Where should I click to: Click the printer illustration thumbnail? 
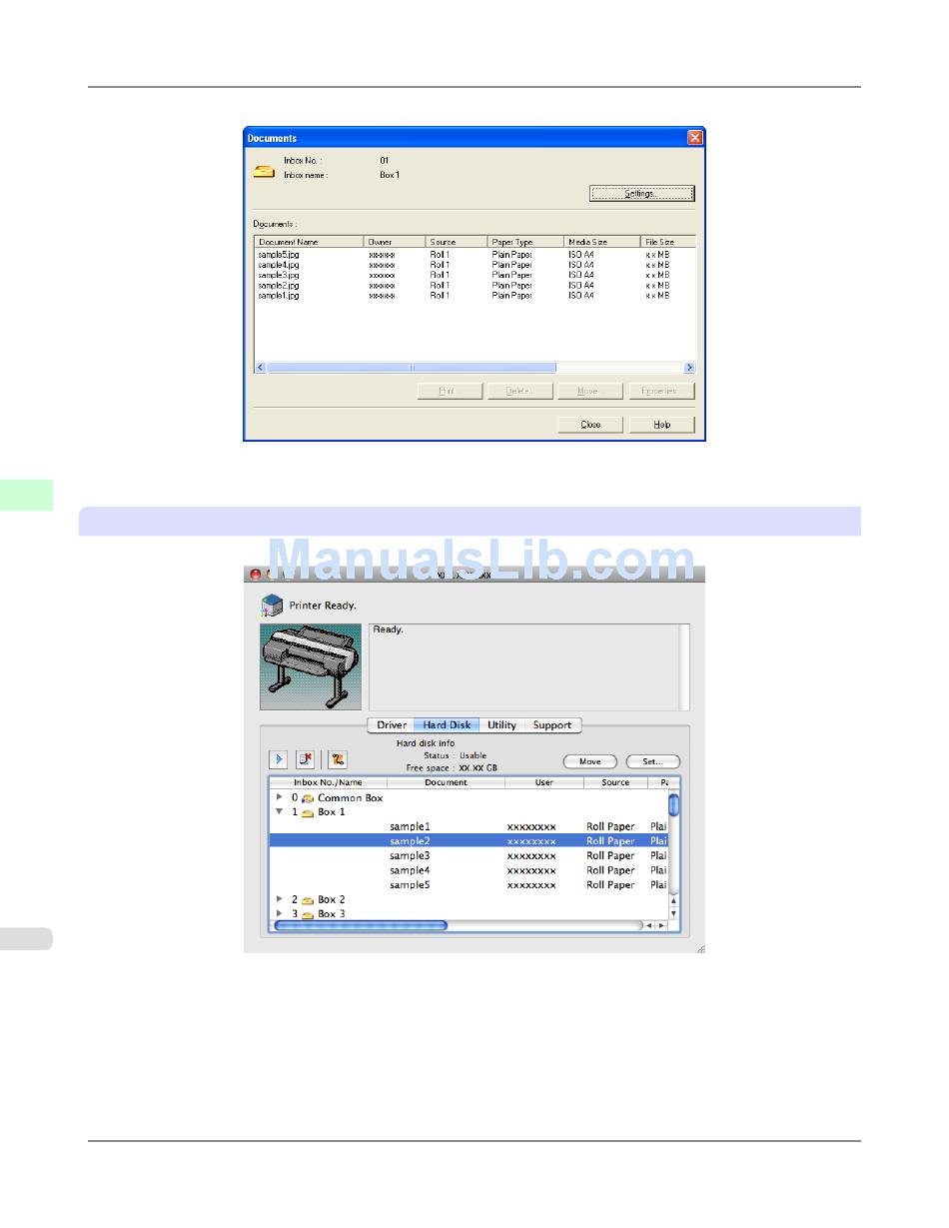point(311,666)
